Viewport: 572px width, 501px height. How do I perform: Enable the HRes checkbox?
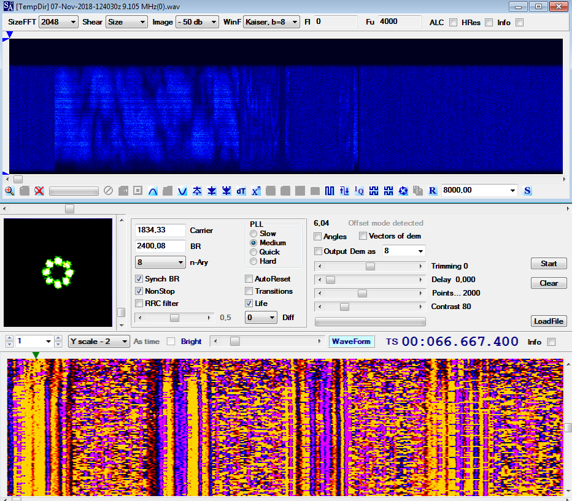(489, 23)
